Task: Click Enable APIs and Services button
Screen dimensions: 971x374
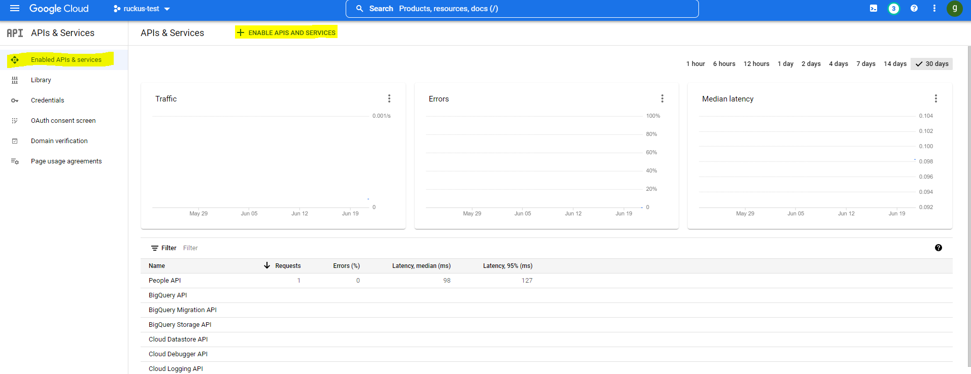Action: 286,32
